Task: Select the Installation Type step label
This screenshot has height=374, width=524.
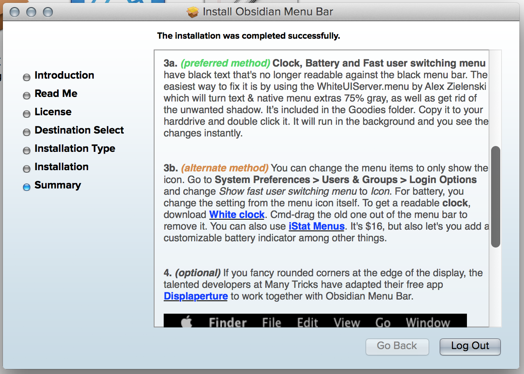Action: pos(75,149)
